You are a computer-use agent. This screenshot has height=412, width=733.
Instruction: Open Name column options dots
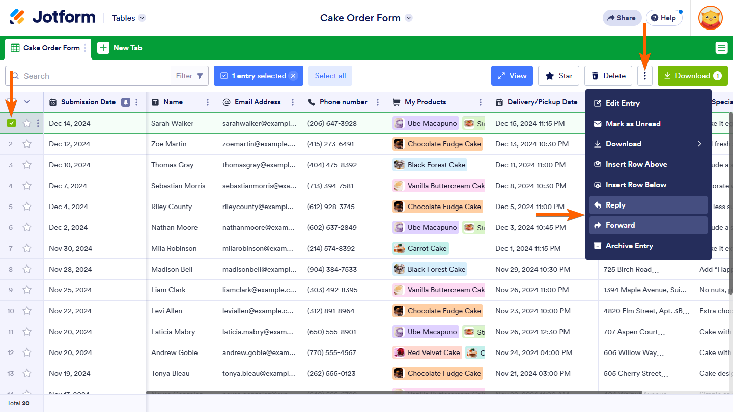207,102
